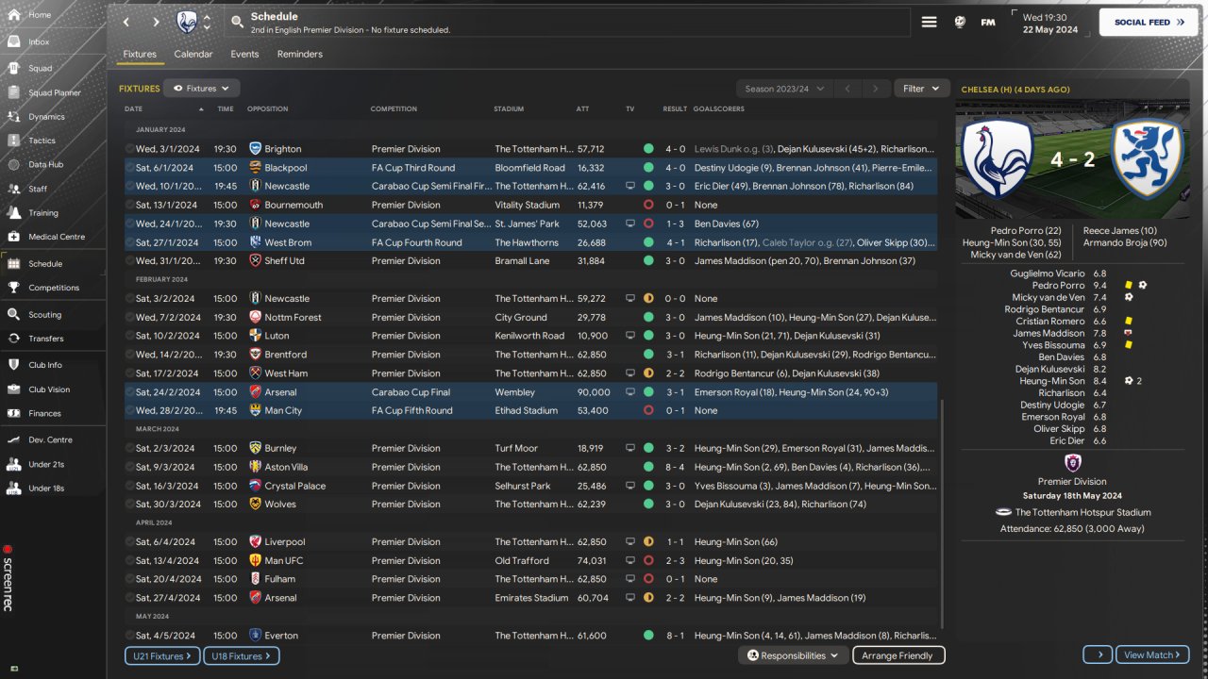Open the hamburger menu icon
The image size is (1208, 679).
(930, 22)
